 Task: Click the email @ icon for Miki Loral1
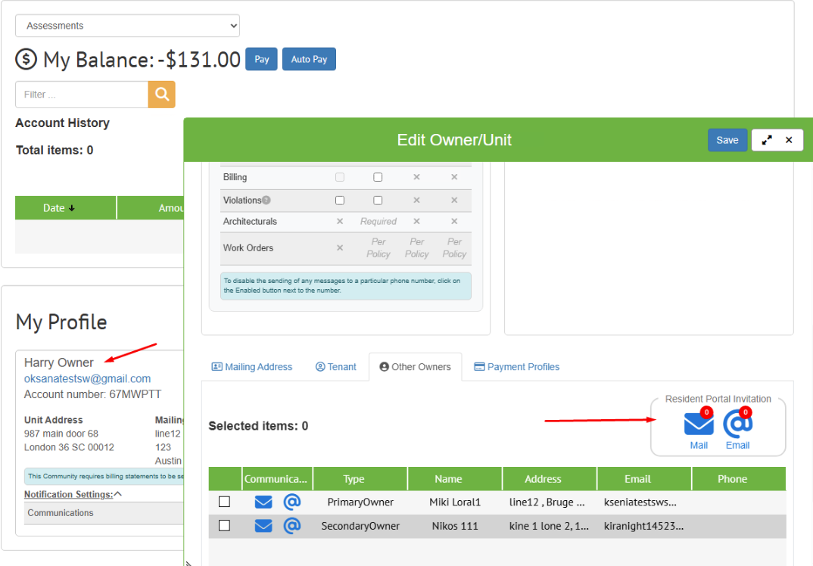[292, 502]
